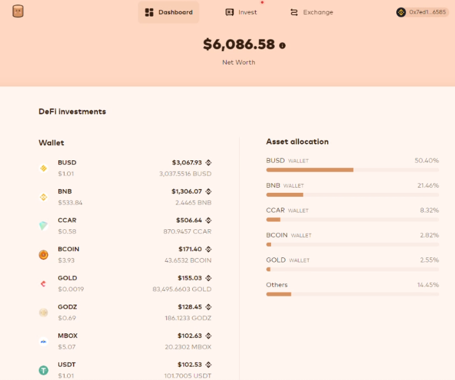
Task: Click 83,495.6603 GOLD balance text
Action: click(x=182, y=289)
